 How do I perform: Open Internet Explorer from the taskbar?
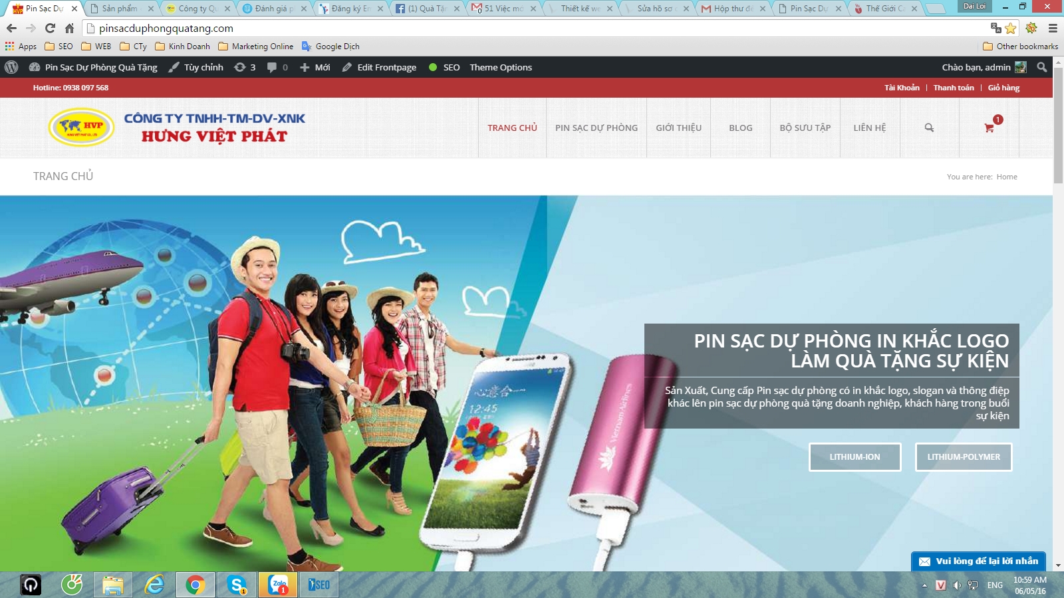pyautogui.click(x=154, y=585)
